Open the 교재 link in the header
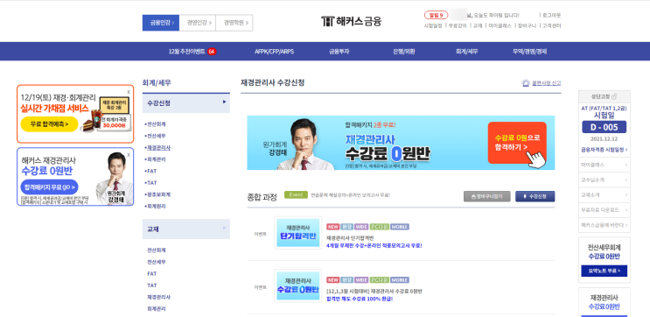650x317 pixels. (478, 25)
